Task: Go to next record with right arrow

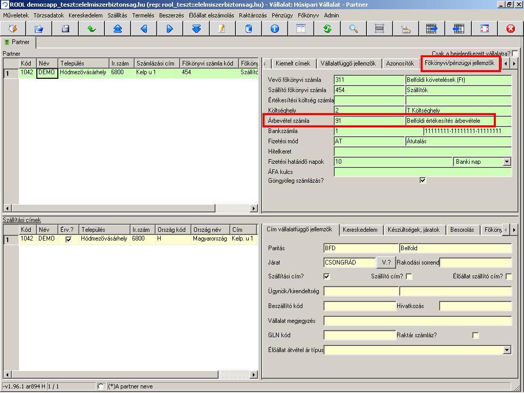Action: [x=170, y=29]
